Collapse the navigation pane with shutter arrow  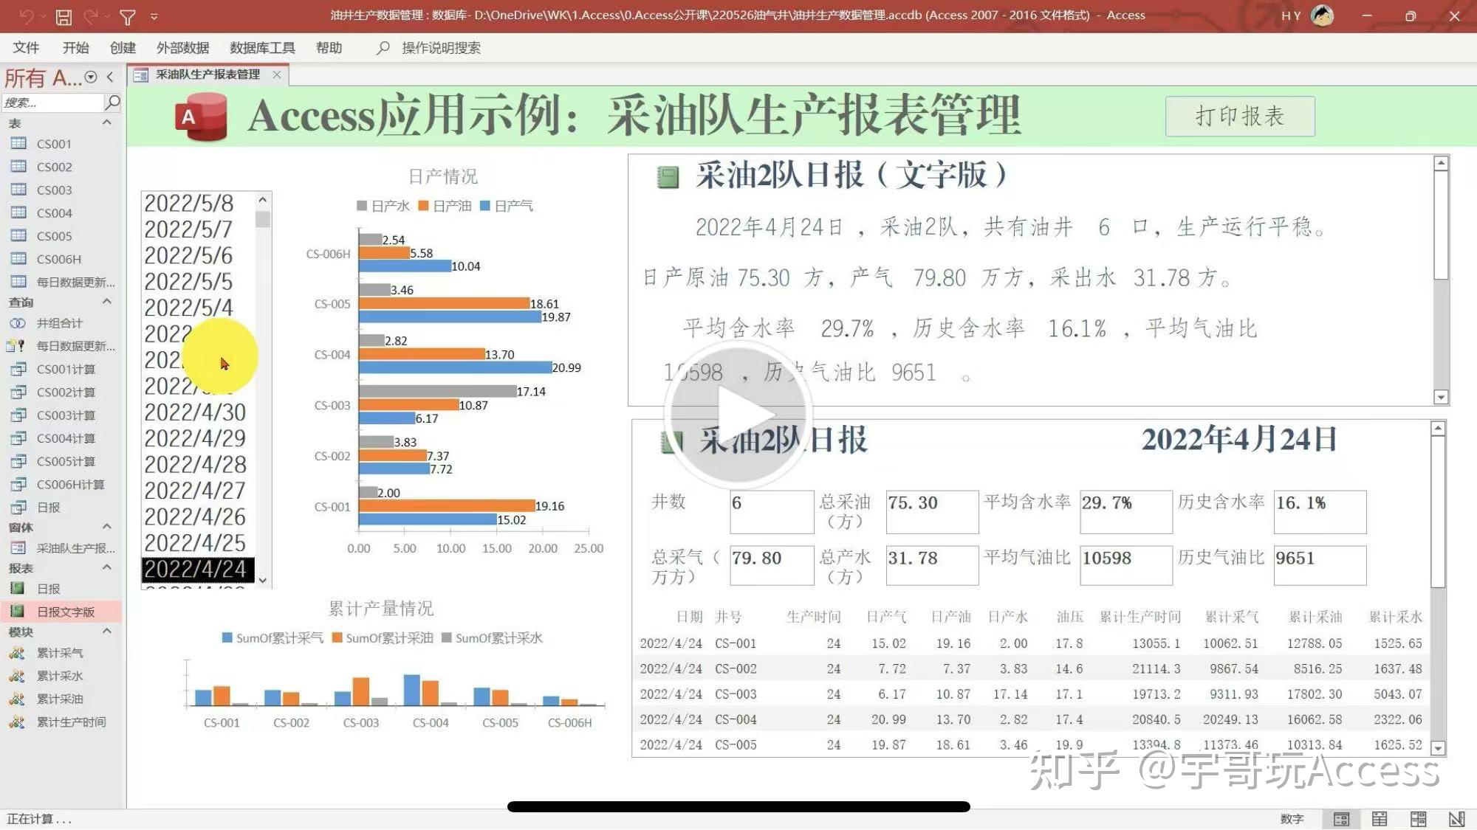pos(109,76)
